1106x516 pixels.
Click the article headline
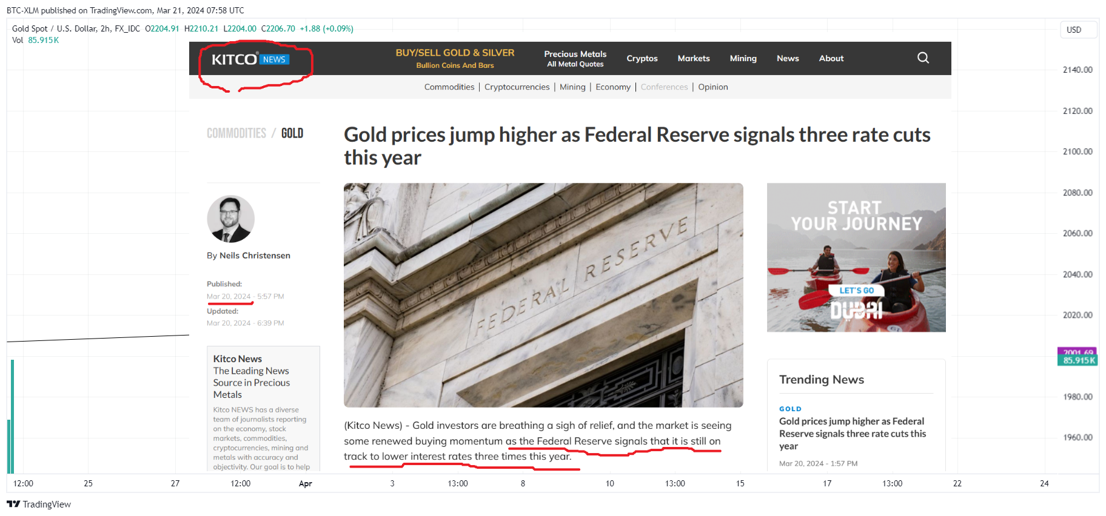[637, 146]
